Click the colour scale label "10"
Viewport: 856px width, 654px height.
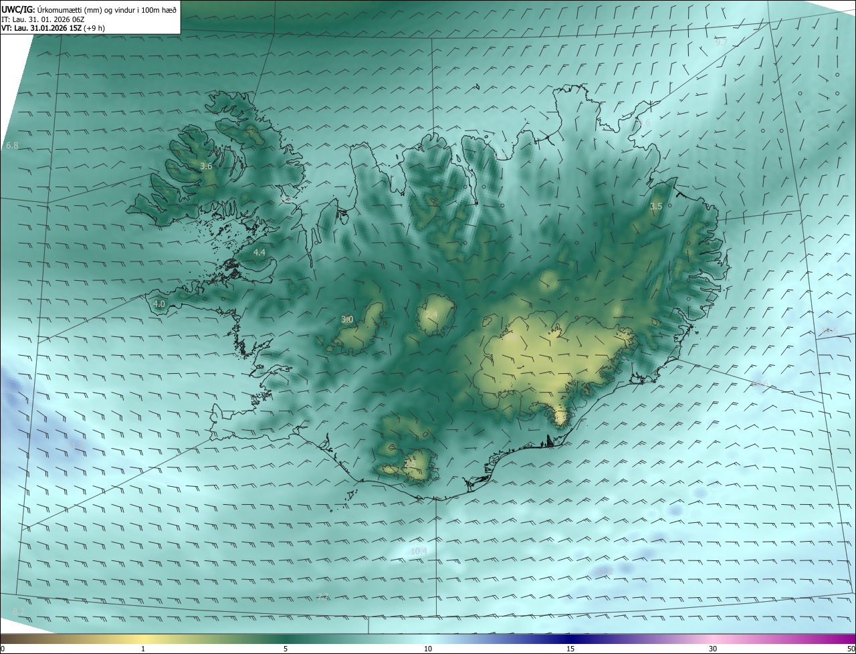tap(428, 649)
